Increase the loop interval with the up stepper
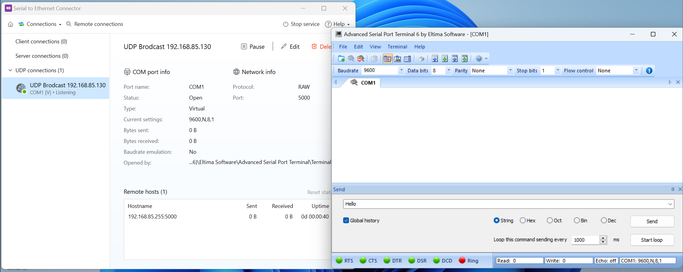Screen dimensions: 683x272 coord(603,238)
